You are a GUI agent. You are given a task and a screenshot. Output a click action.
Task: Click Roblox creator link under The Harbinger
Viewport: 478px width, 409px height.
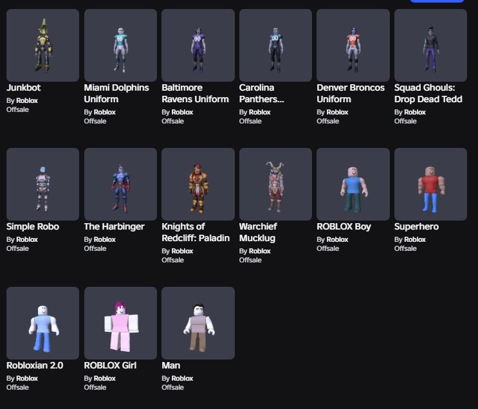click(105, 240)
